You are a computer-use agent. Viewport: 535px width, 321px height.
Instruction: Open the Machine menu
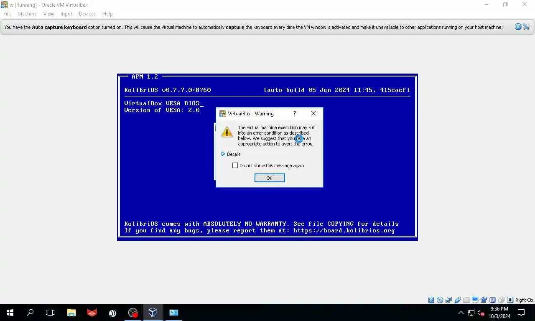pyautogui.click(x=27, y=14)
